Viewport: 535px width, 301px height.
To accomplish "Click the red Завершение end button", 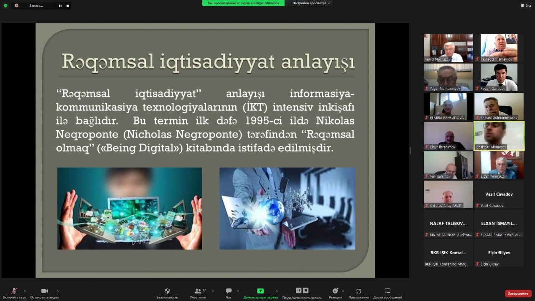I will pos(518,293).
